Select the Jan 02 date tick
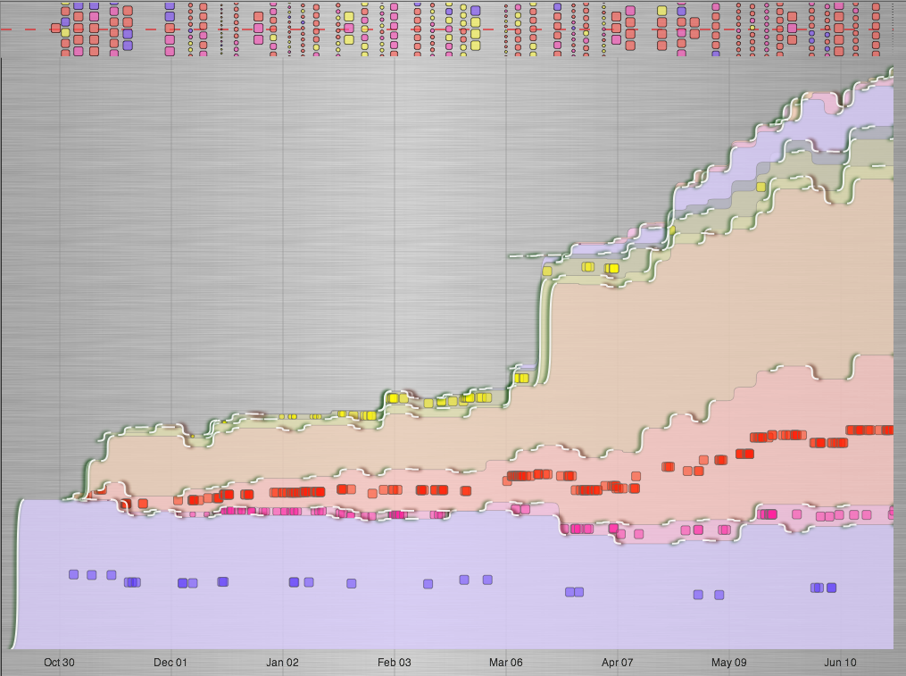Image resolution: width=906 pixels, height=676 pixels. tap(282, 663)
